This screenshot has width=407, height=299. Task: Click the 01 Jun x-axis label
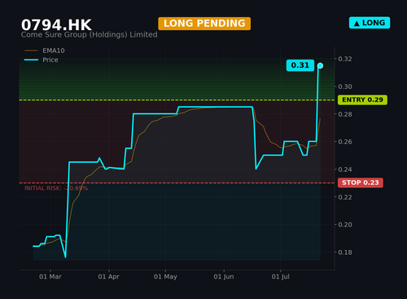224,277
